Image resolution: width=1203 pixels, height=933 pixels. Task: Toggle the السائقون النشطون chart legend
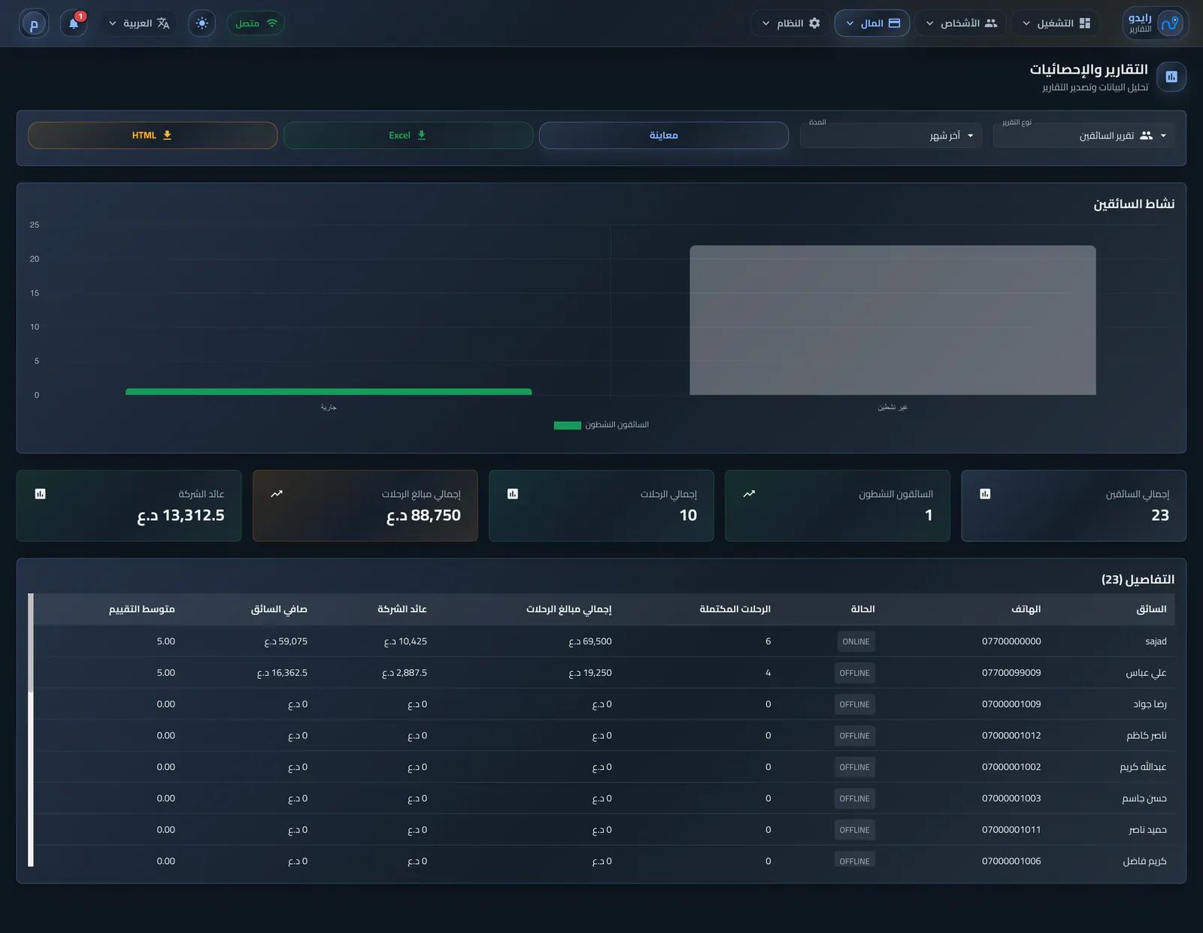pos(601,425)
